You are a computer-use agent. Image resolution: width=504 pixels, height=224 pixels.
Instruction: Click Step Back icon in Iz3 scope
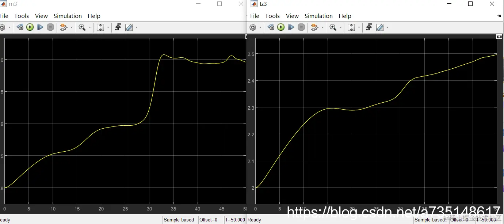point(271,27)
